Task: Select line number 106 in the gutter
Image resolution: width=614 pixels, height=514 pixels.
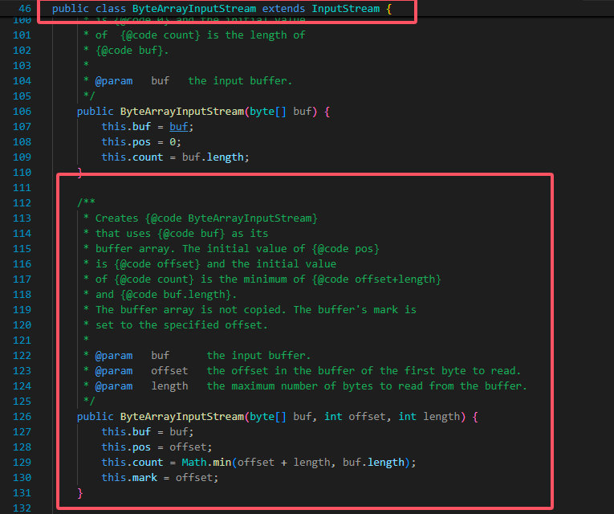Action: point(22,111)
